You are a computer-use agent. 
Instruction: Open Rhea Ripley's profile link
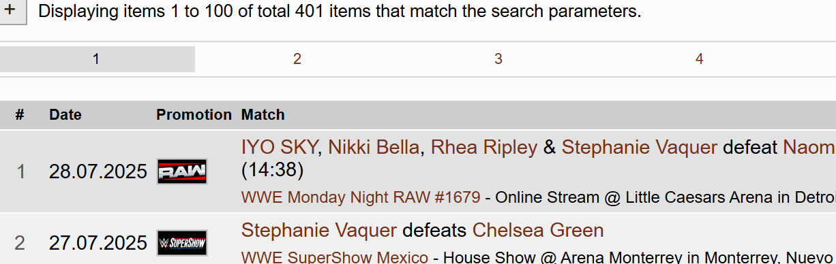click(484, 148)
